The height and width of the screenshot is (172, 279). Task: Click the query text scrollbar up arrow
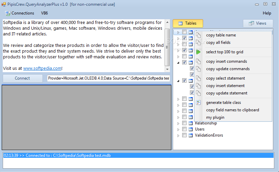pos(167,22)
